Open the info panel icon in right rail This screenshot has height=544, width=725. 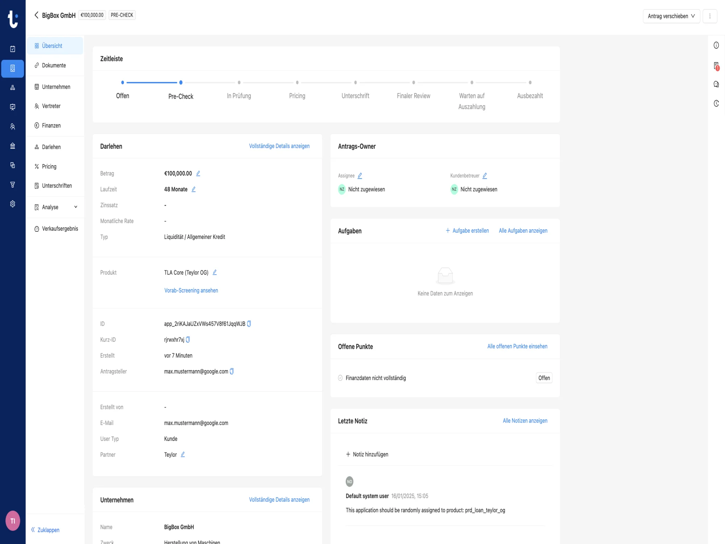click(x=716, y=45)
